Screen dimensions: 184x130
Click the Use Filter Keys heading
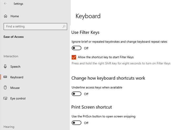point(85,33)
